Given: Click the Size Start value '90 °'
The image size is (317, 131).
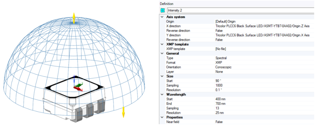Looking at the screenshot, I should point(218,81).
